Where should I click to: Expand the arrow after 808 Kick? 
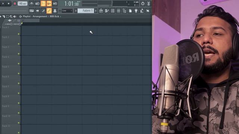(60, 16)
